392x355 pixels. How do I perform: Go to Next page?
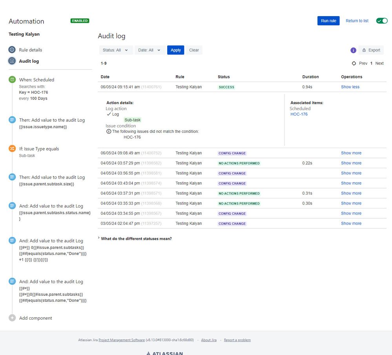coord(379,63)
